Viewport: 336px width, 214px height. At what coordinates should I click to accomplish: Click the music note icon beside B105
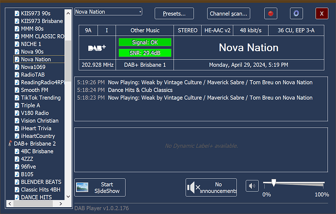[17, 174]
